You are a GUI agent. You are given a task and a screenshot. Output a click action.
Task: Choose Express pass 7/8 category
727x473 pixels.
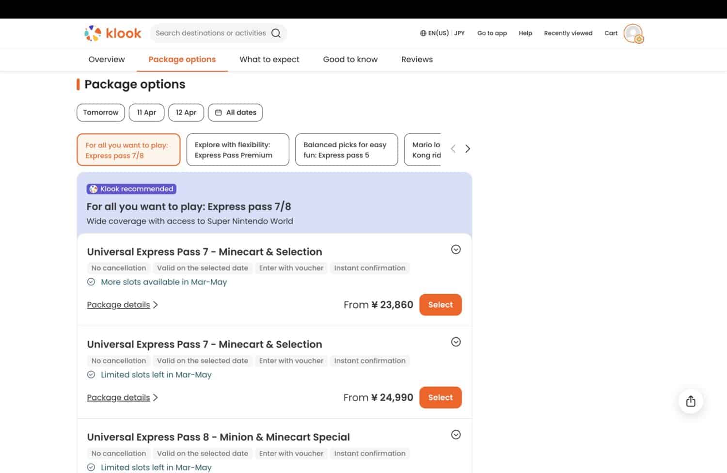click(x=128, y=150)
